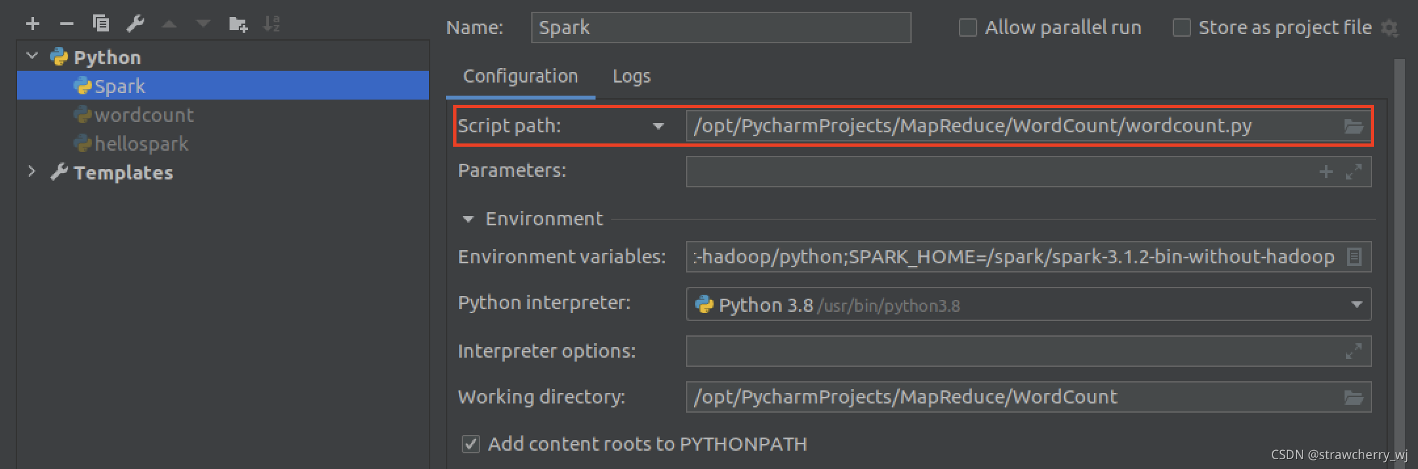Viewport: 1418px width, 469px height.
Task: Toggle Store as project file checkbox
Action: 1181,28
